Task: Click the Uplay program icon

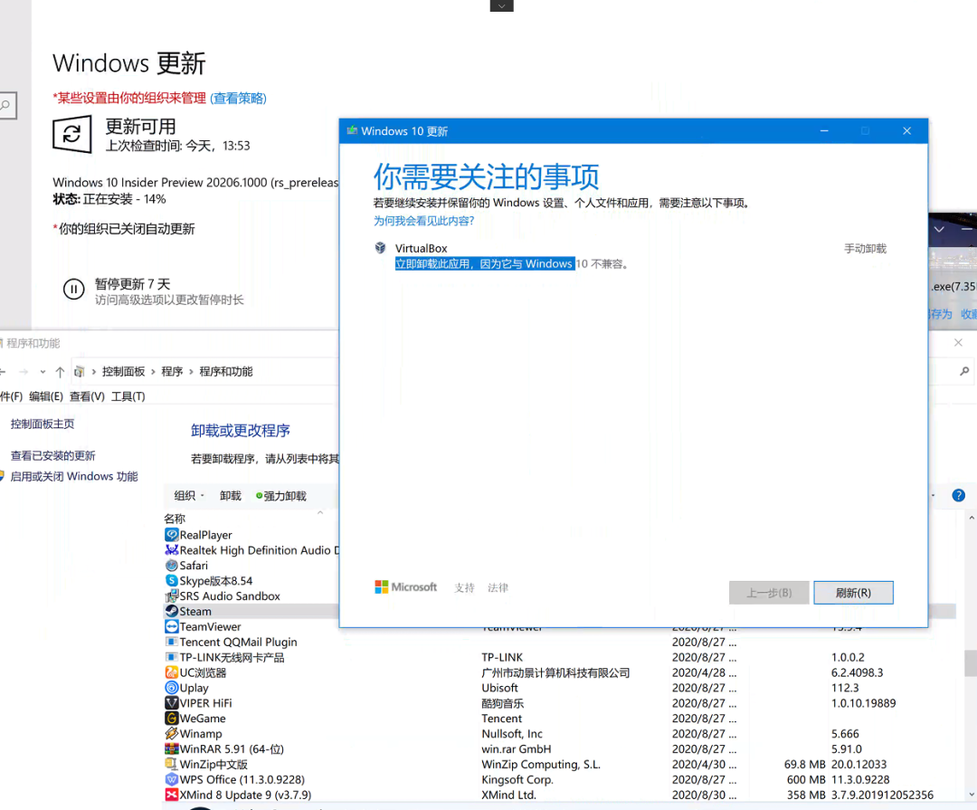Action: [x=171, y=688]
